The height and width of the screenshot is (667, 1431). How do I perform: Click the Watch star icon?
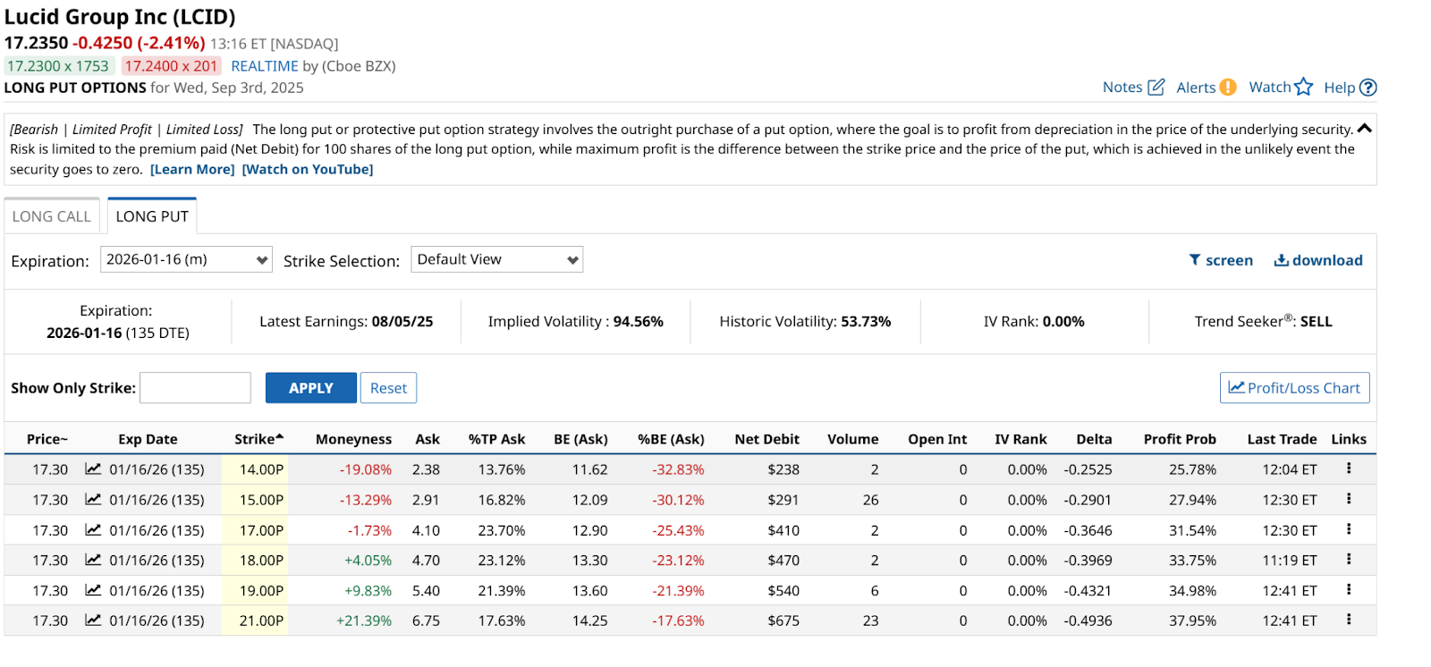click(x=1304, y=87)
